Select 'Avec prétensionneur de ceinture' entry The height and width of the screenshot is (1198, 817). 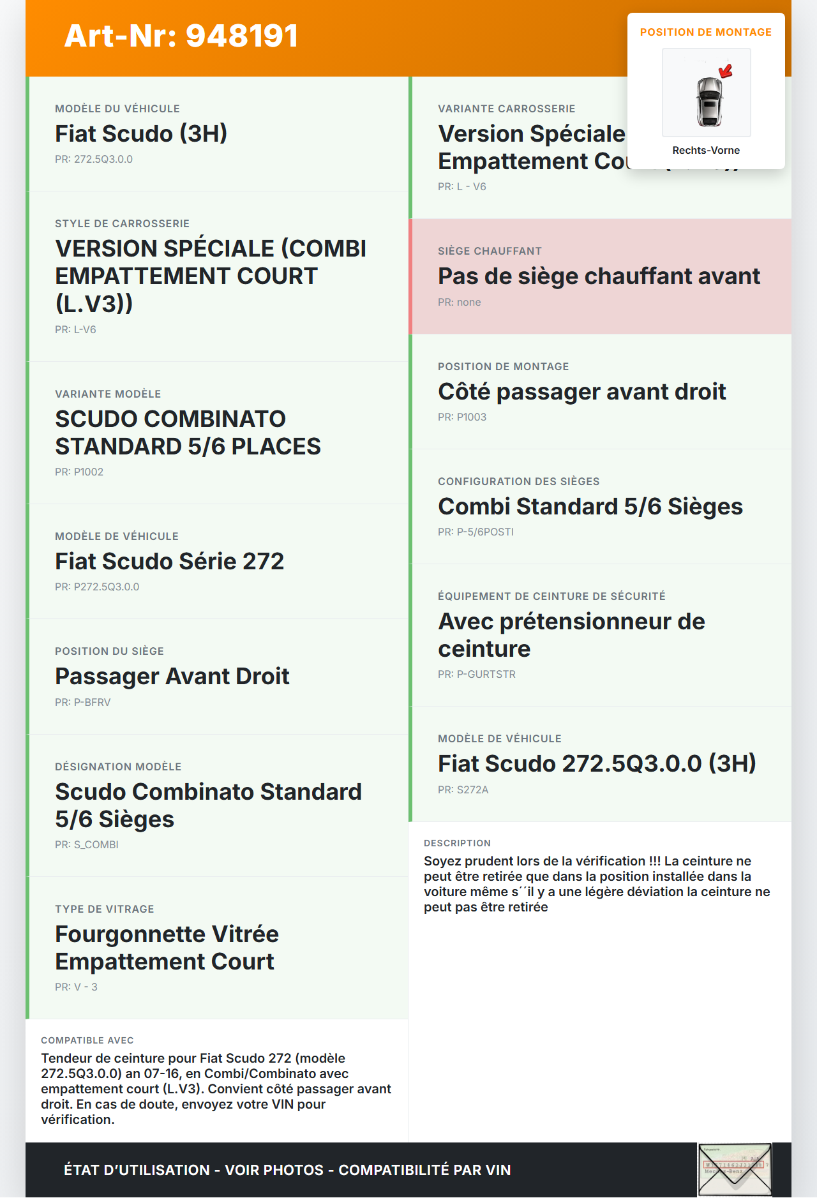[571, 634]
